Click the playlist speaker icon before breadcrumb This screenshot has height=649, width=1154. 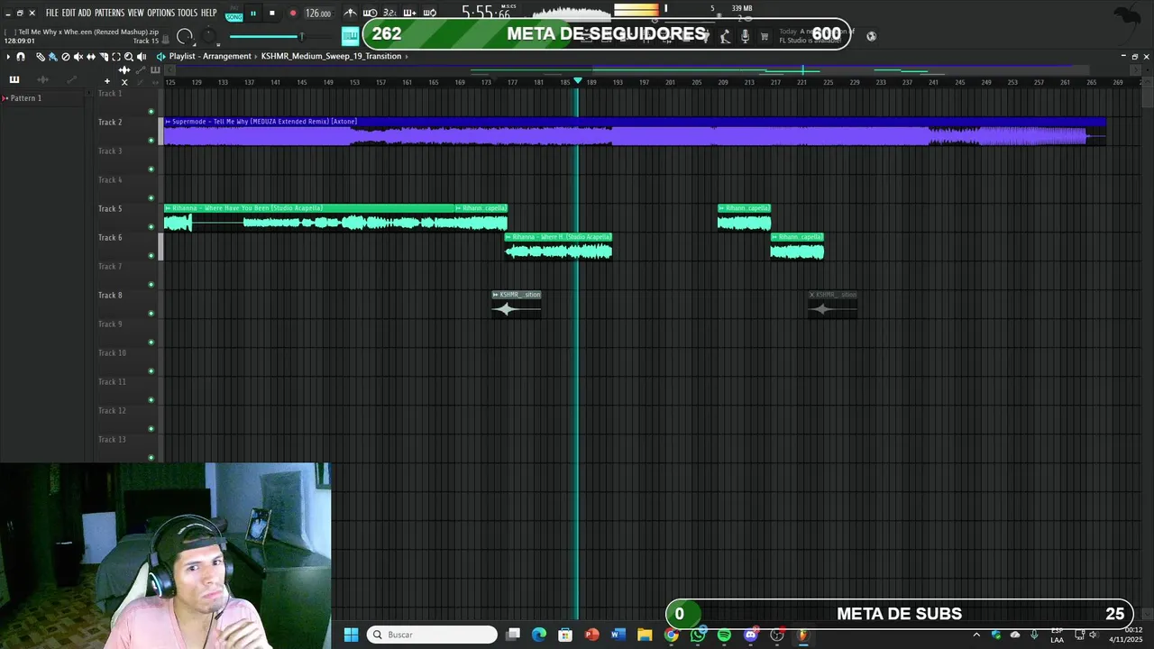[x=160, y=57]
